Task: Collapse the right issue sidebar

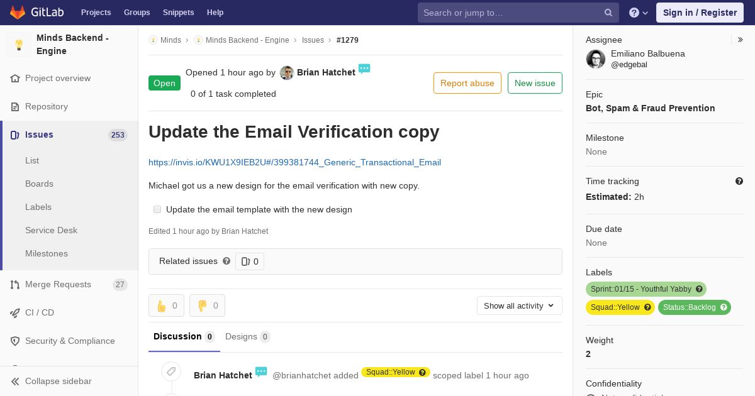Action: pyautogui.click(x=741, y=40)
